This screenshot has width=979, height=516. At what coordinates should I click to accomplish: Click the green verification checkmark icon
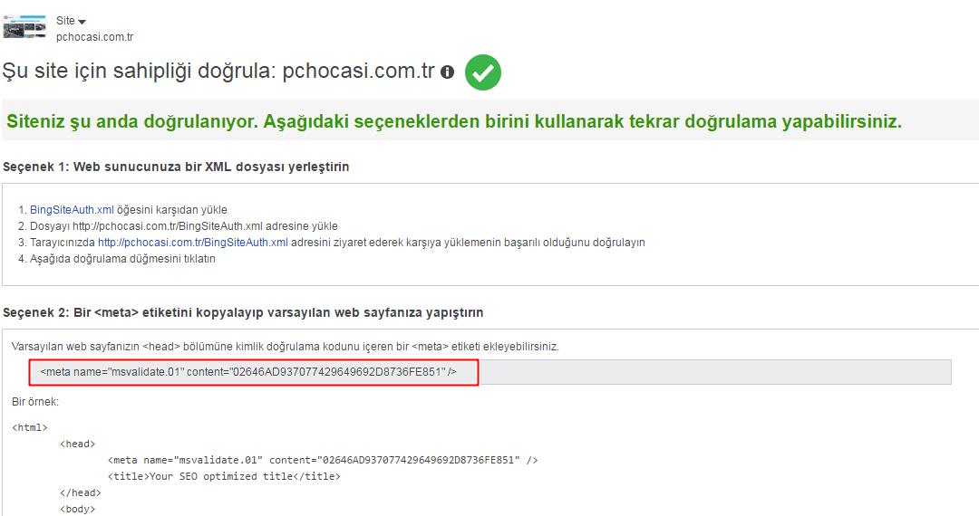(483, 72)
